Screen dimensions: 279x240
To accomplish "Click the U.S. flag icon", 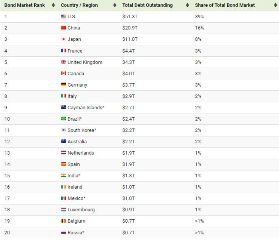I will tap(63, 16).
